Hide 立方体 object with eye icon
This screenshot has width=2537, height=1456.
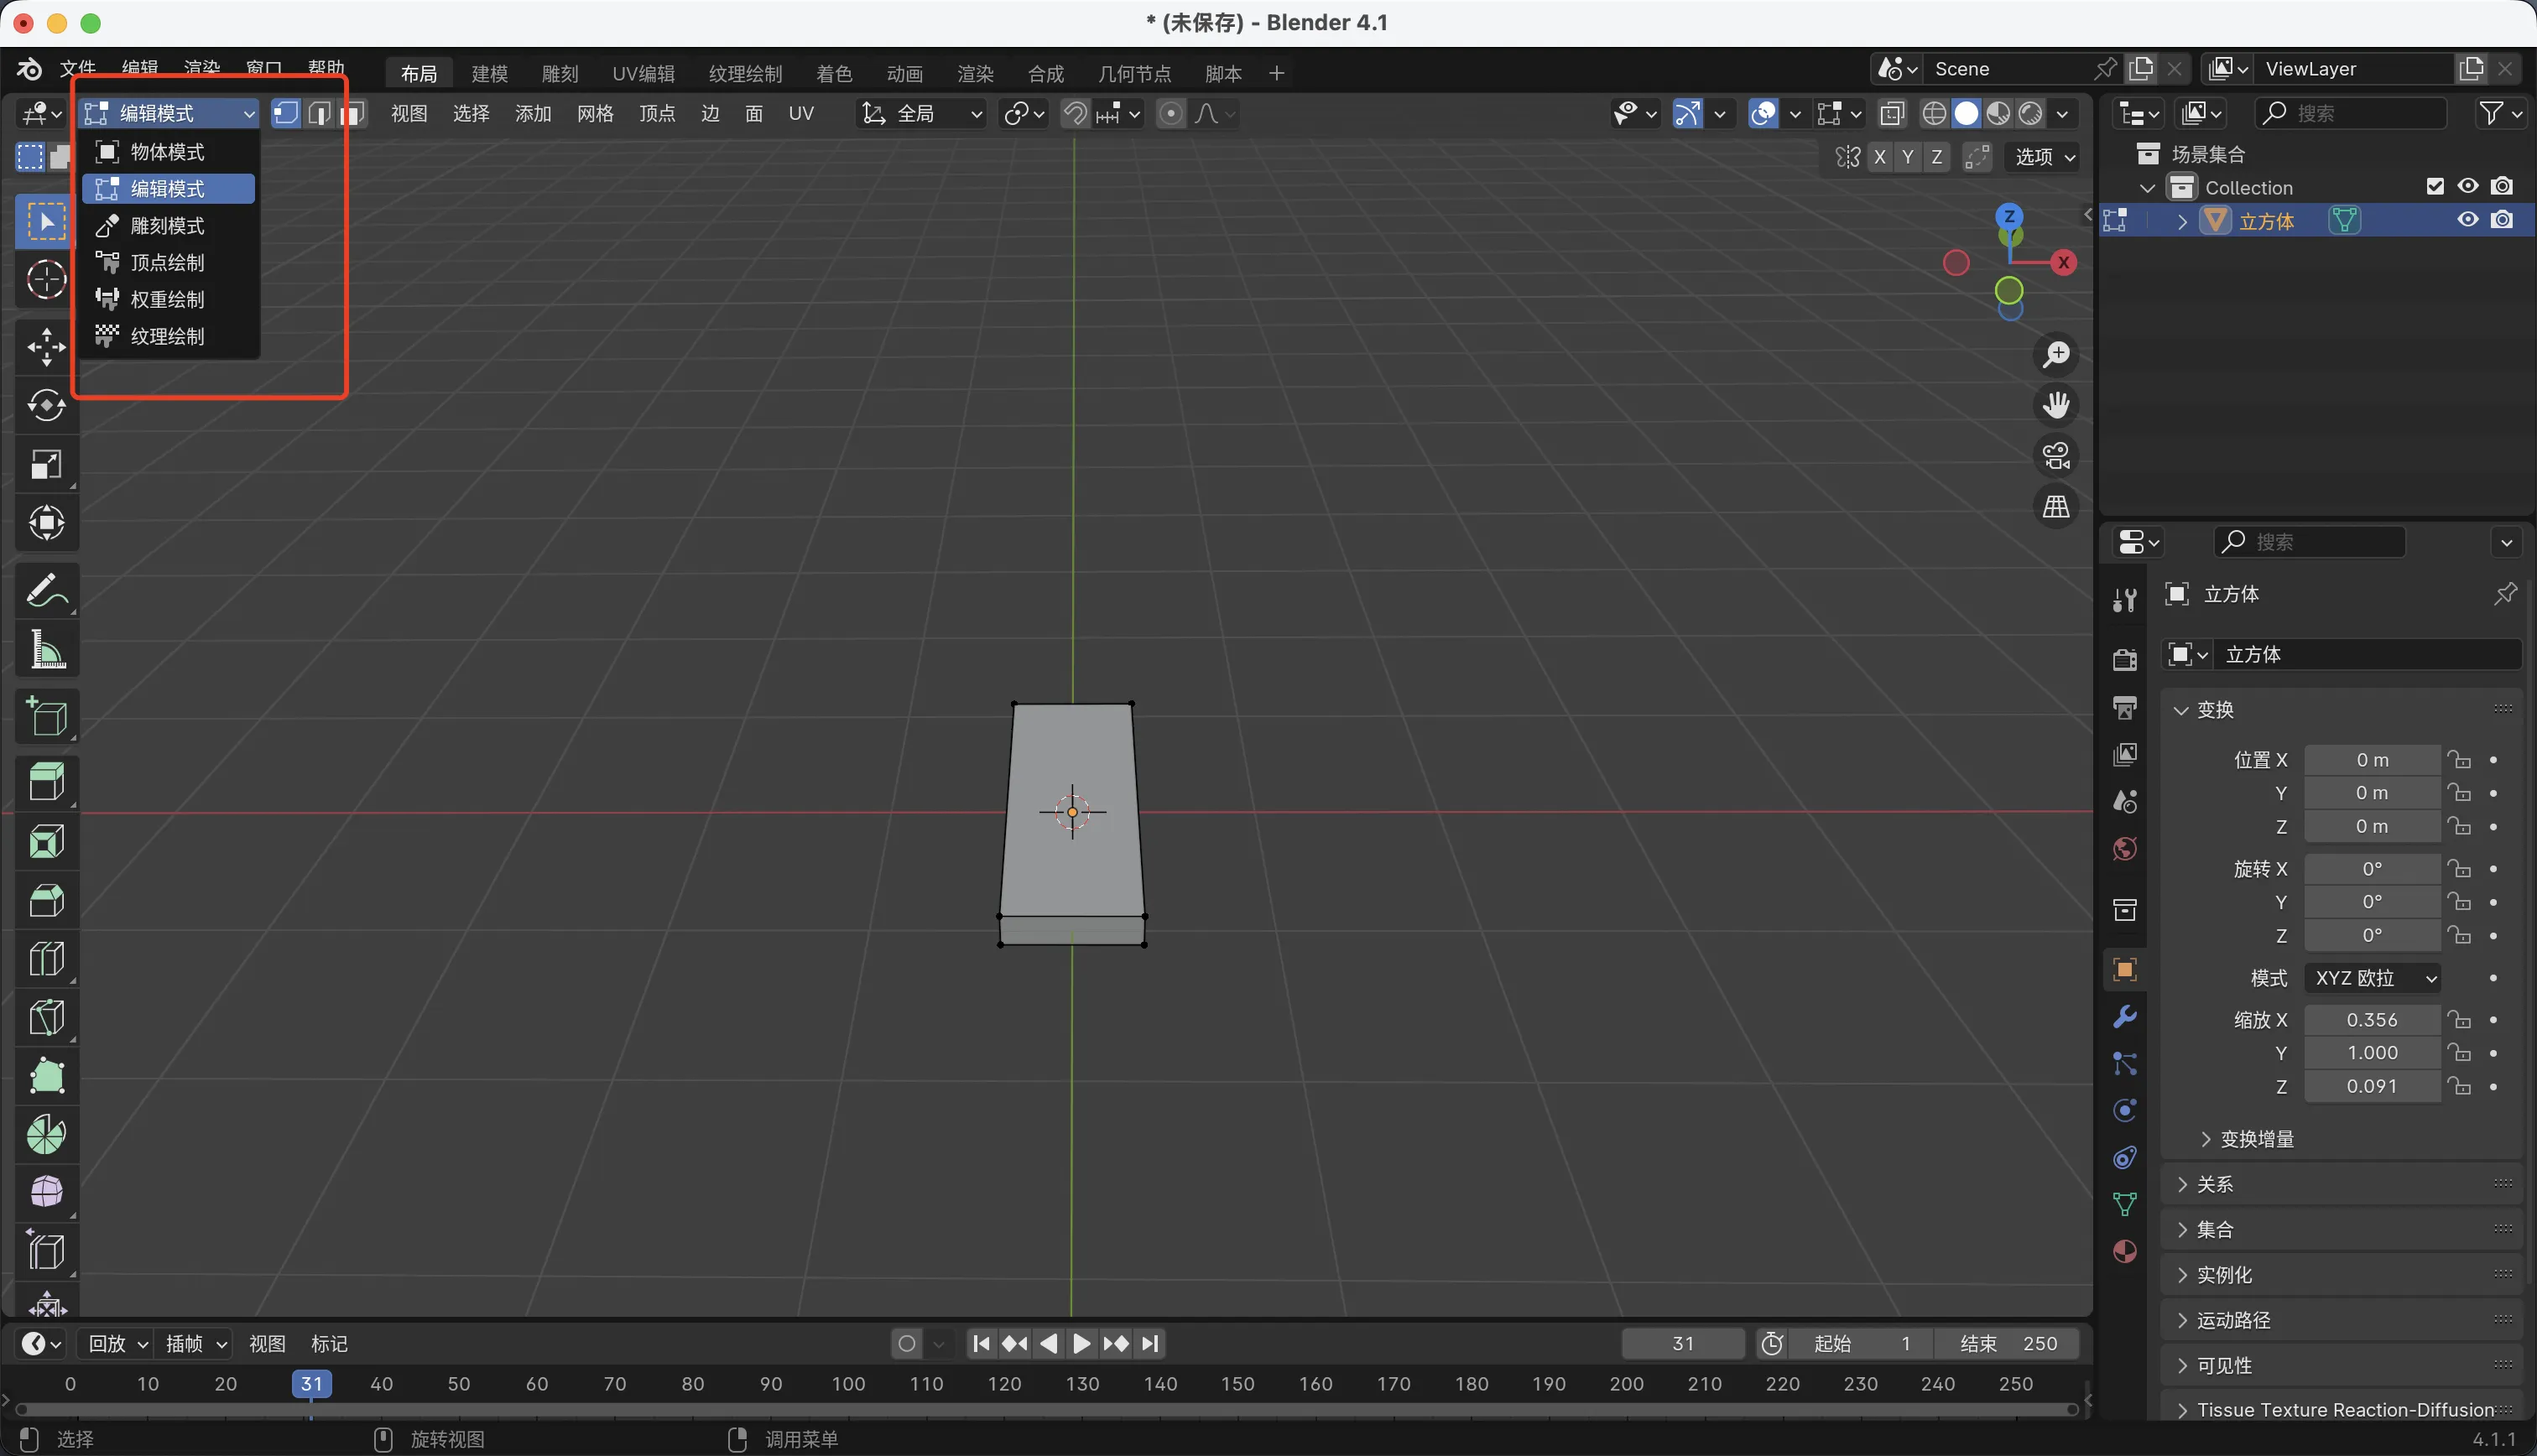click(x=2468, y=220)
